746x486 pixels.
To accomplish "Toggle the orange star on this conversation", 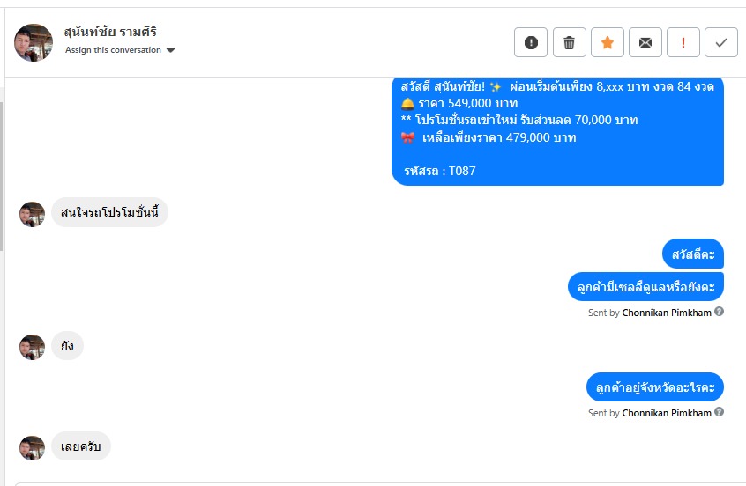I will pos(608,42).
